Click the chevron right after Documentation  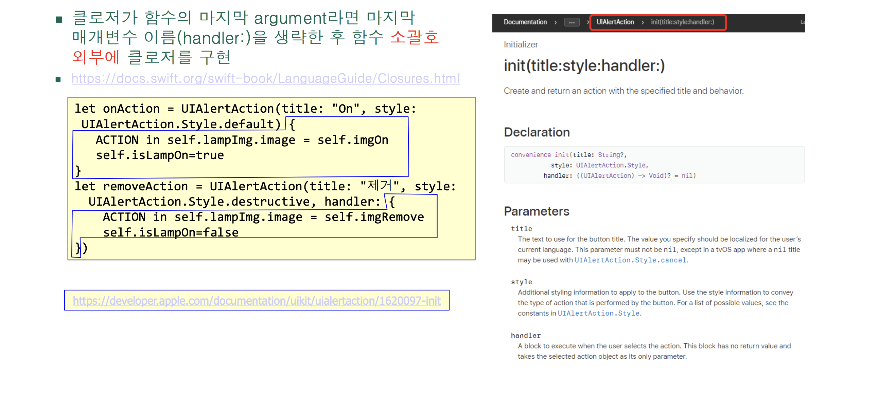click(556, 22)
